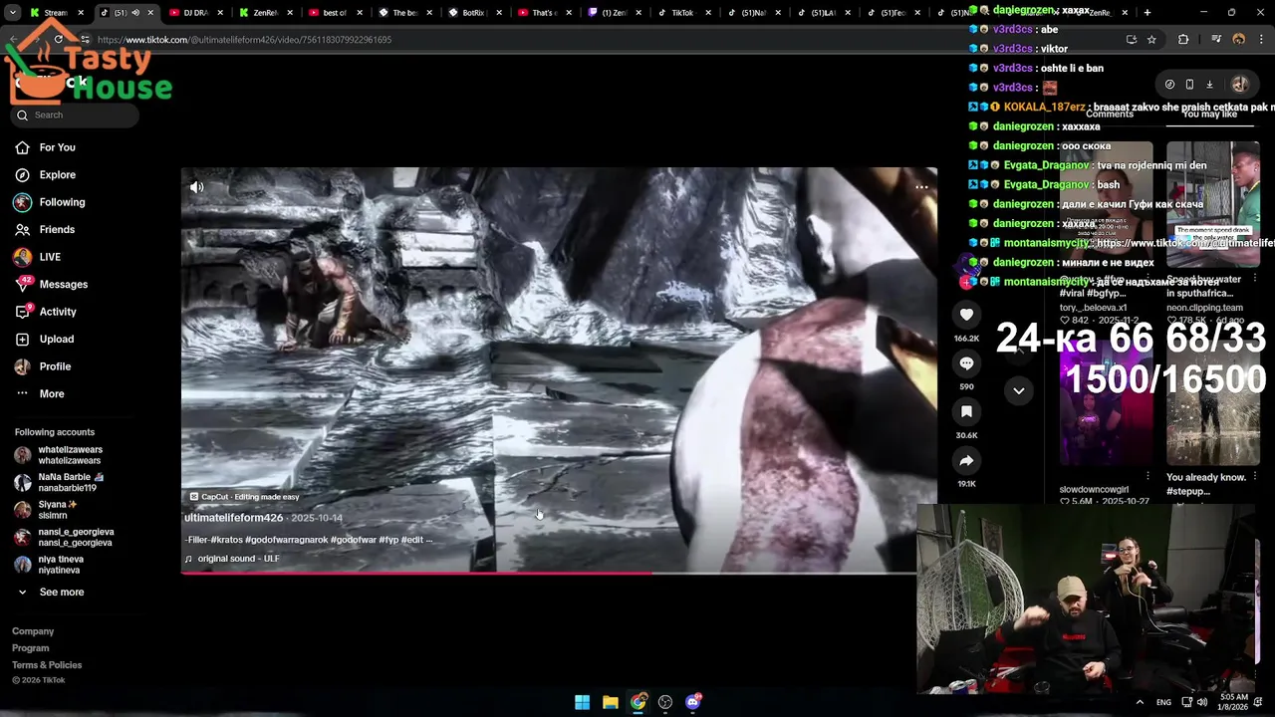Open Siyana following account

58,510
